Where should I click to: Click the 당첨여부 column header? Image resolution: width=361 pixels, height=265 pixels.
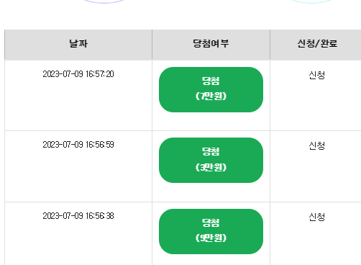click(x=211, y=44)
